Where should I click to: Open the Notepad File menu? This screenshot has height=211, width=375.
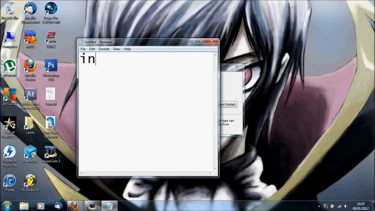coord(83,49)
